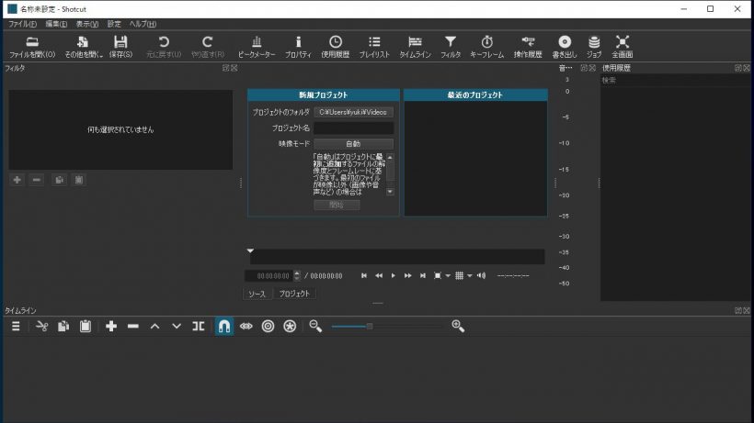Remove filter with the minus button
This screenshot has width=754, height=423.
(37, 180)
